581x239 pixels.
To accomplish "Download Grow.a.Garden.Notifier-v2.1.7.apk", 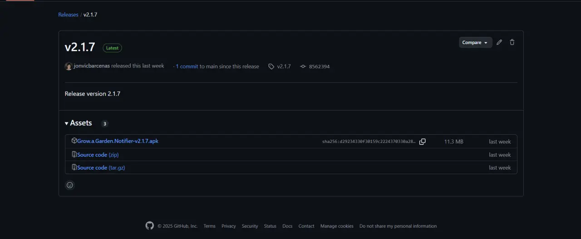I will 118,141.
